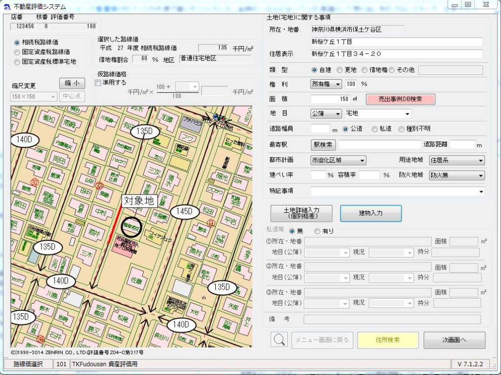Click the app icon in title bar
The height and width of the screenshot is (375, 501).
6,6
